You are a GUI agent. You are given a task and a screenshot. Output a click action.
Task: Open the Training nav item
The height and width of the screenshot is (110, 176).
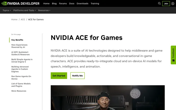click(x=95, y=4)
